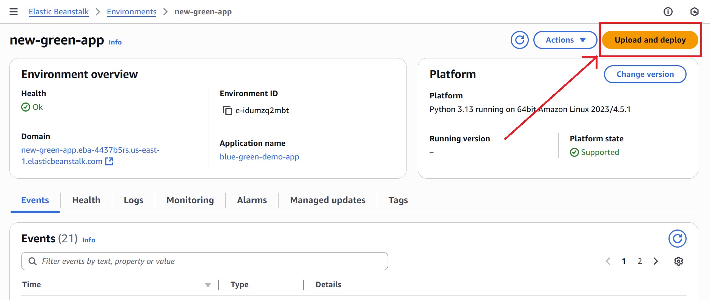Refresh the Events list

[x=677, y=239]
